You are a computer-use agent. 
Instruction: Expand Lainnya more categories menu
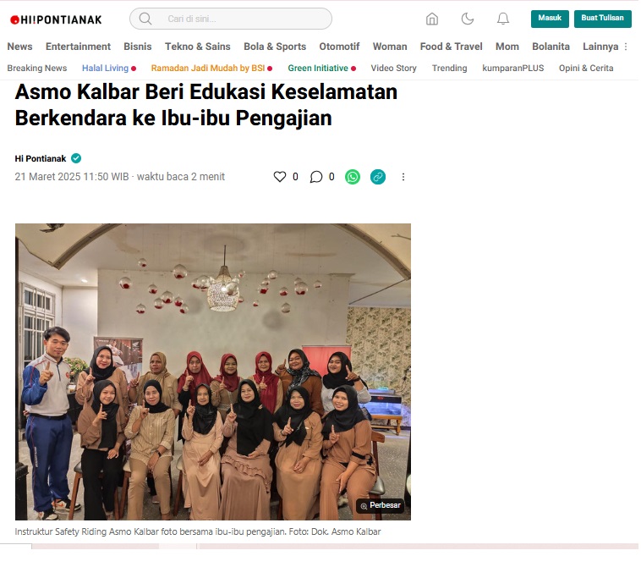(605, 47)
